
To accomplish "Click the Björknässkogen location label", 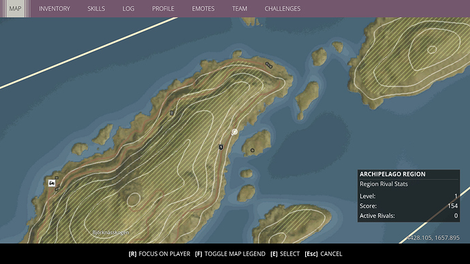I will [x=110, y=232].
